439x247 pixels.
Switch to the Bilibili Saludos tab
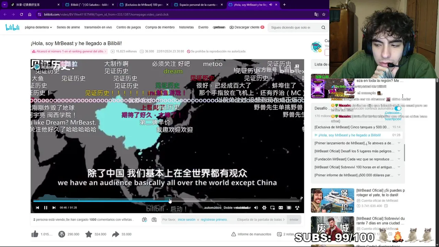tap(89, 4)
